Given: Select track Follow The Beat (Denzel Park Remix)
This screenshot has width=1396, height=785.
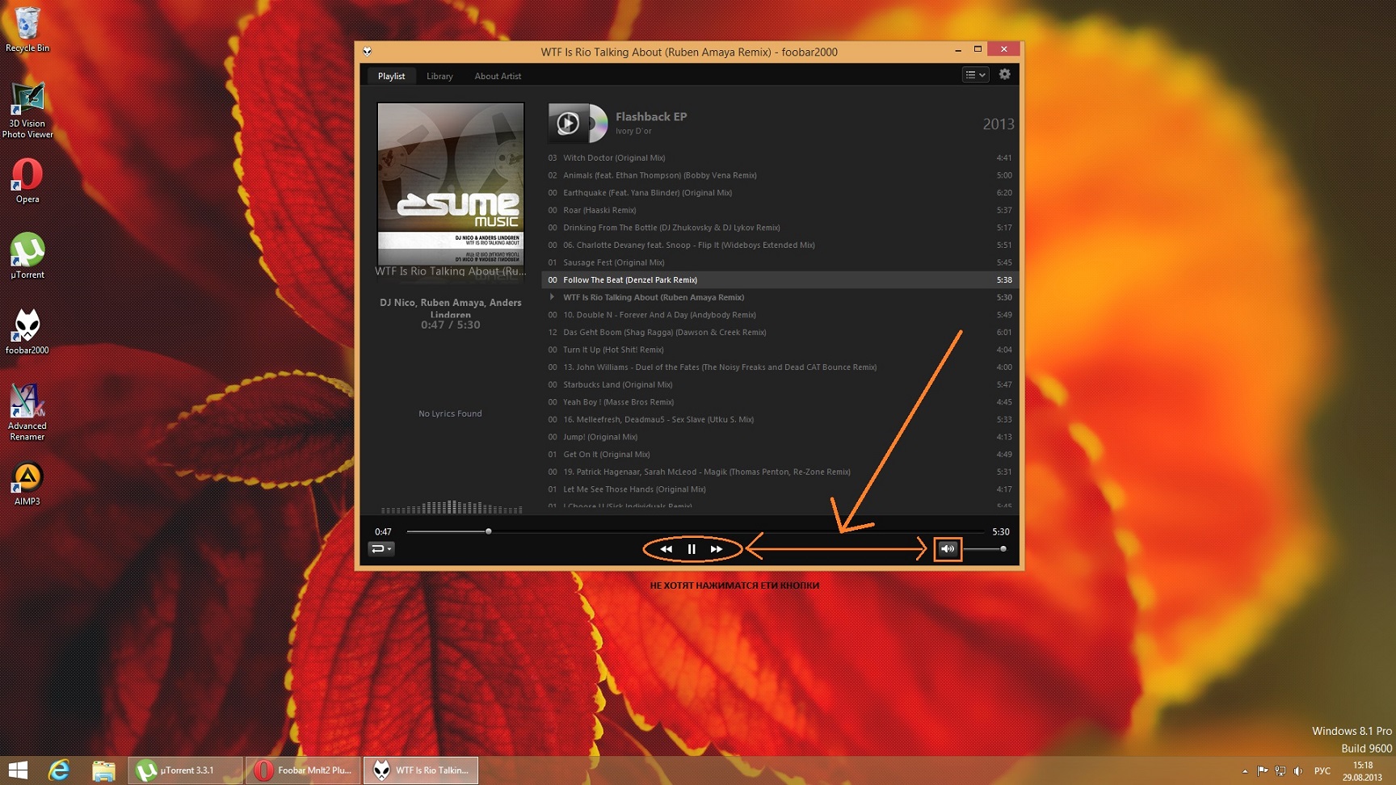Looking at the screenshot, I should pyautogui.click(x=781, y=280).
